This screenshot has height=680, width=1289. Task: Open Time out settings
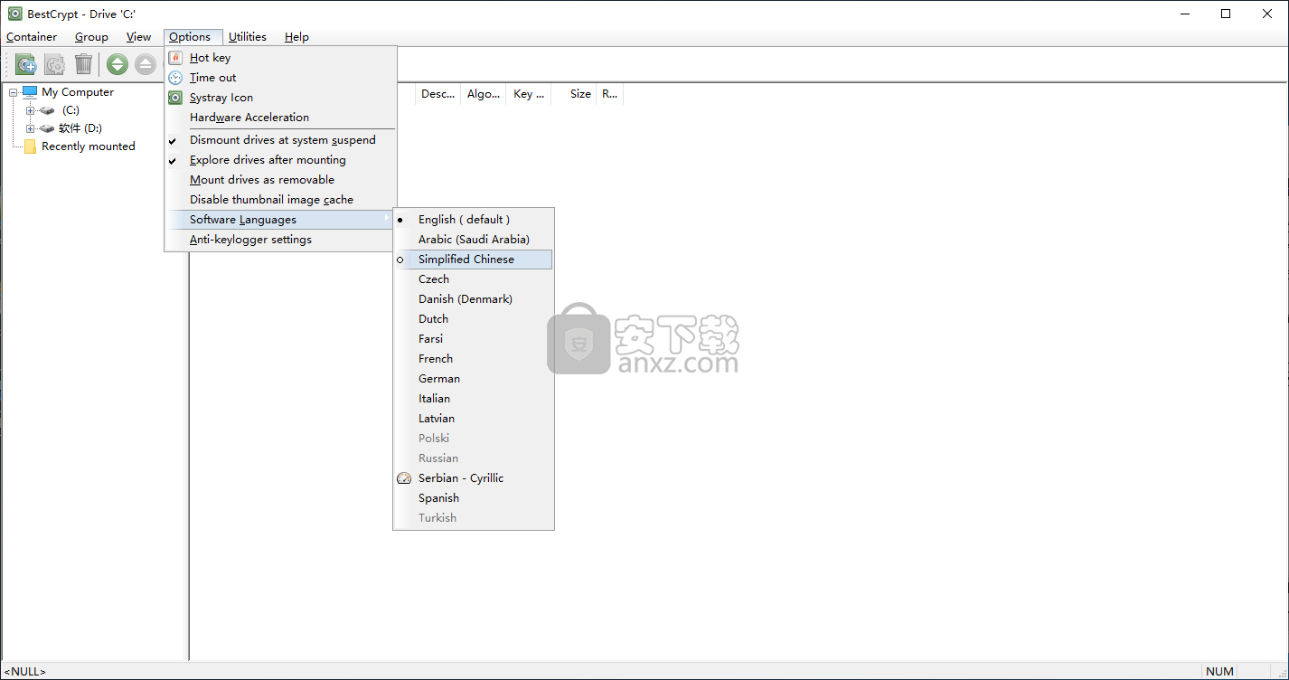(x=280, y=78)
